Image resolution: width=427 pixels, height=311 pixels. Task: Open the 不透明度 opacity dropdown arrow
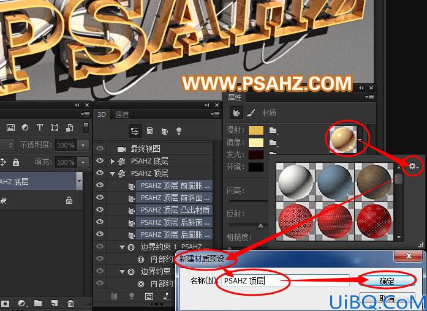pos(83,145)
